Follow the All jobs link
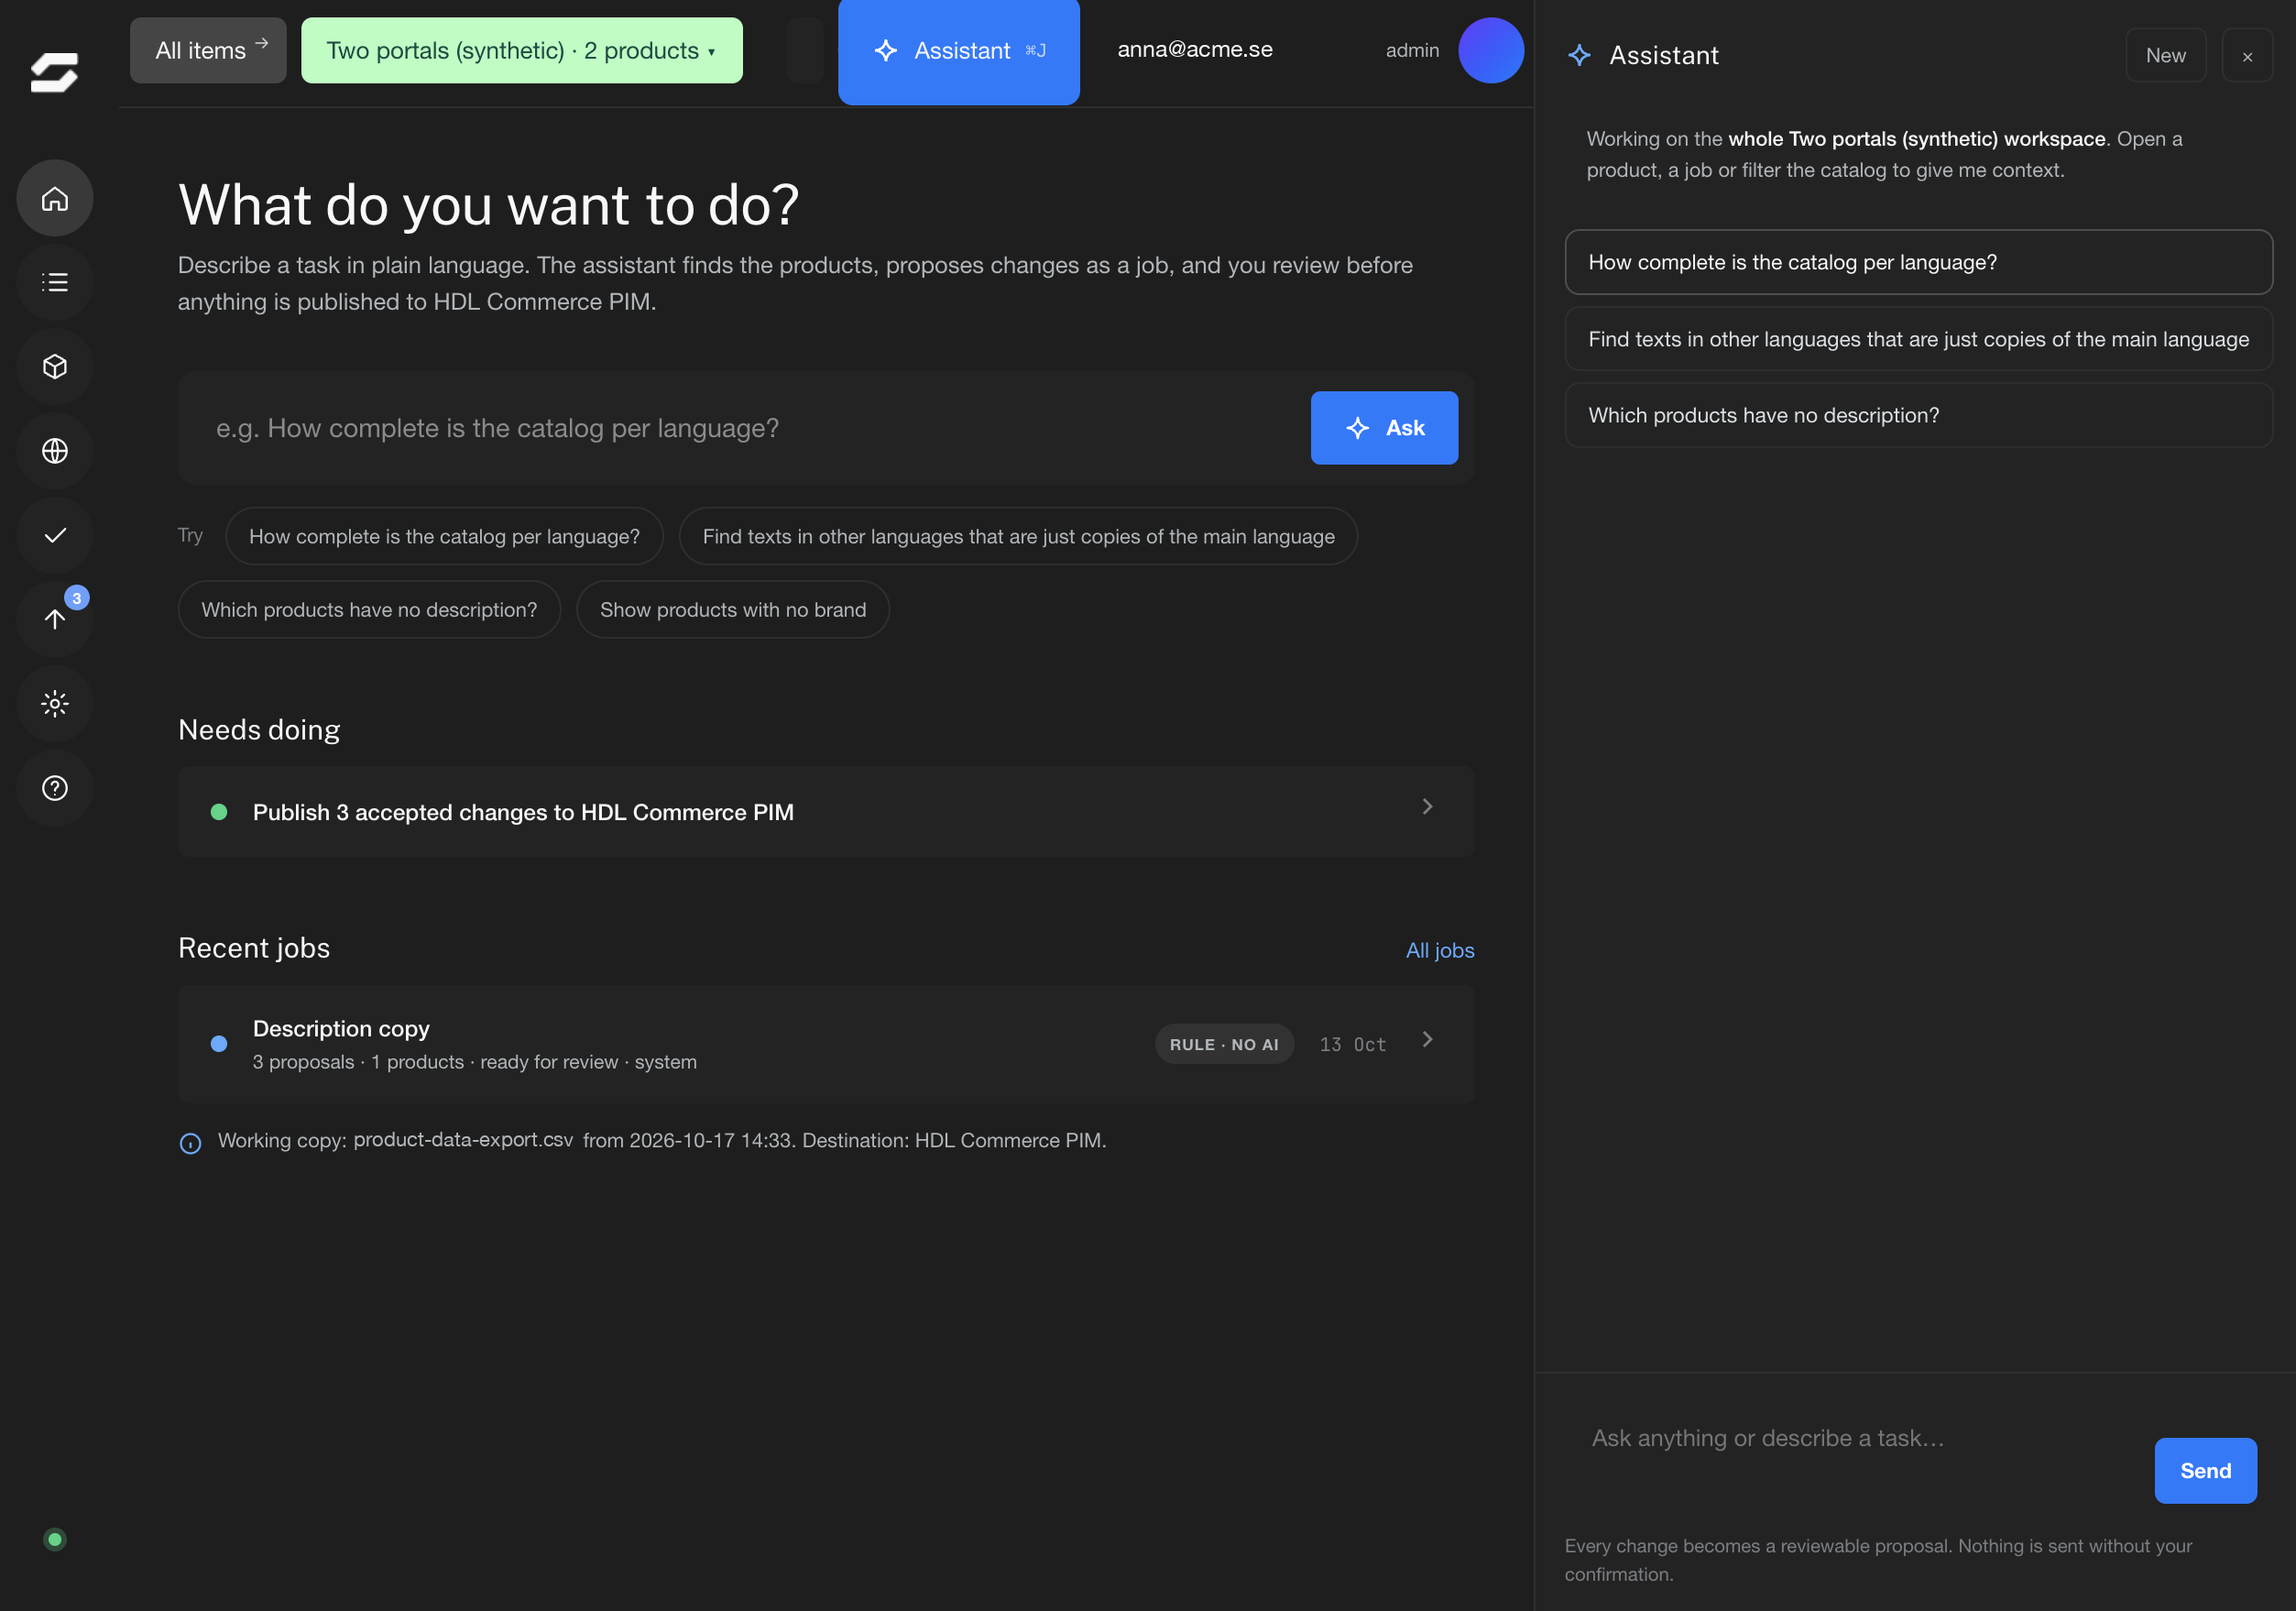Image resolution: width=2296 pixels, height=1611 pixels. pyautogui.click(x=1440, y=950)
